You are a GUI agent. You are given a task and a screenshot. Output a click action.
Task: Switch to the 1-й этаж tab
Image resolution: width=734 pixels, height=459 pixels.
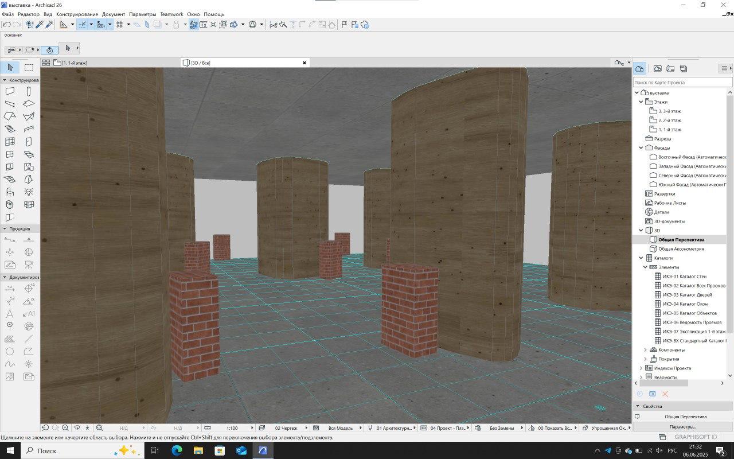pyautogui.click(x=75, y=63)
